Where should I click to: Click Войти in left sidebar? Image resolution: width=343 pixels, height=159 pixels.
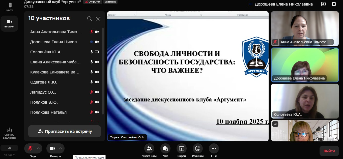(9, 7)
